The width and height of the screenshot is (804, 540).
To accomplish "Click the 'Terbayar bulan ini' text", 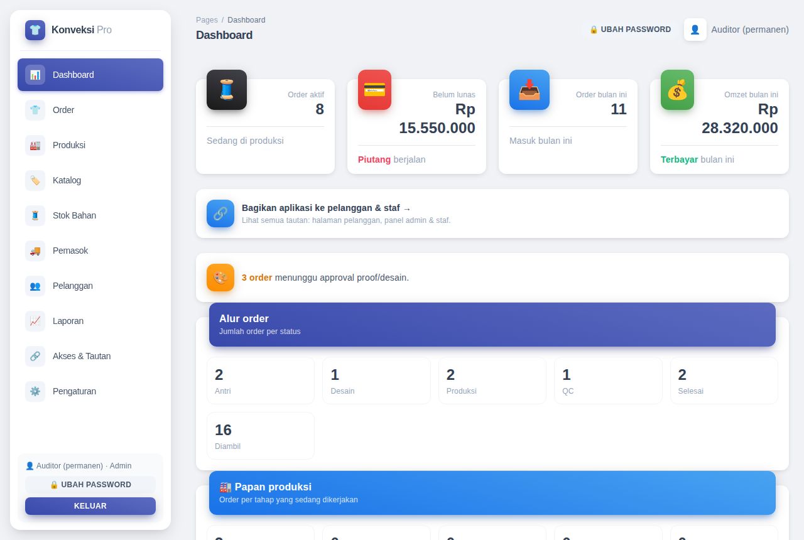I will (697, 159).
